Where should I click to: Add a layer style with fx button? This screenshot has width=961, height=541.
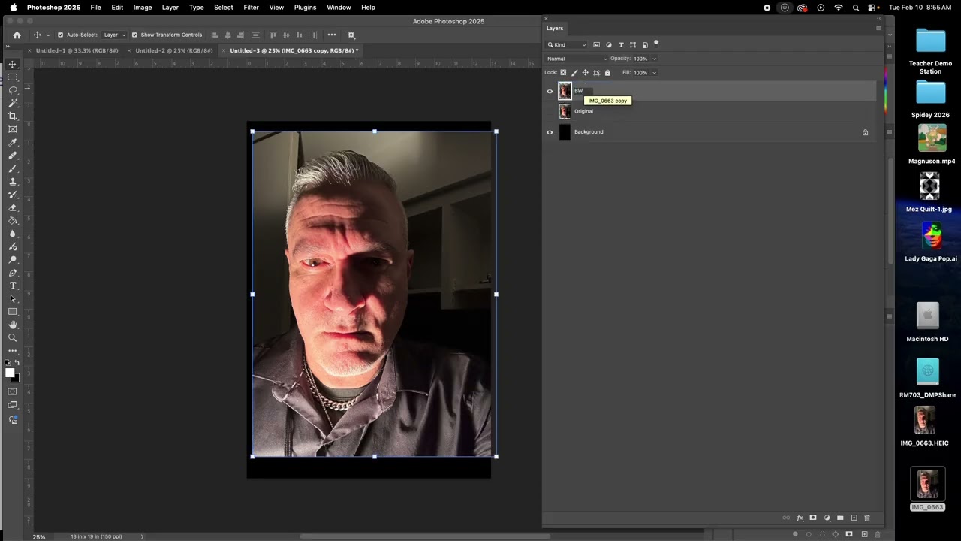[800, 518]
